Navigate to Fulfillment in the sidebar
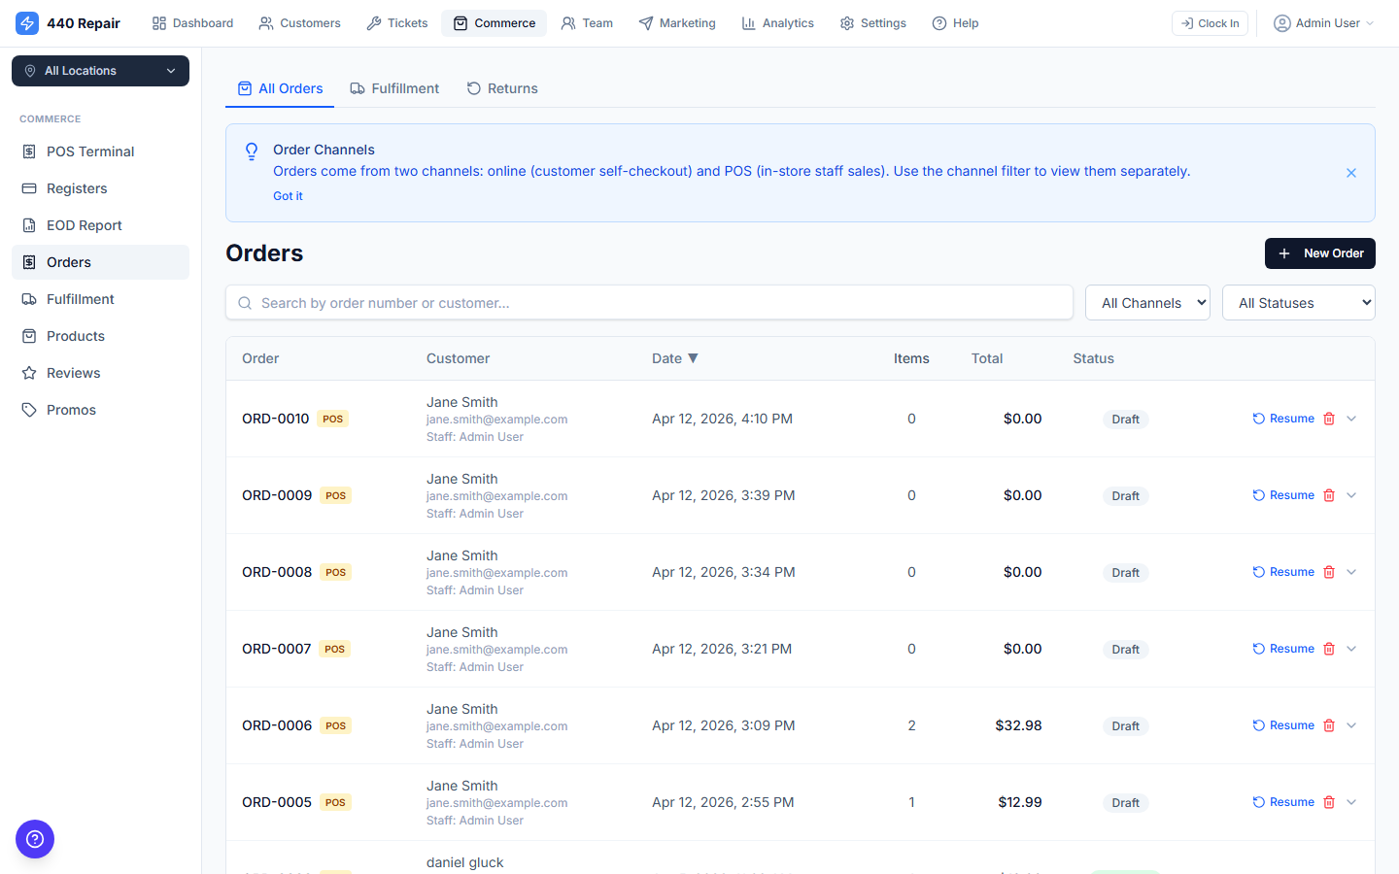The width and height of the screenshot is (1399, 874). point(79,299)
